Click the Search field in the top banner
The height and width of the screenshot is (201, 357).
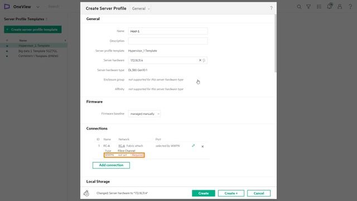tap(54, 7)
